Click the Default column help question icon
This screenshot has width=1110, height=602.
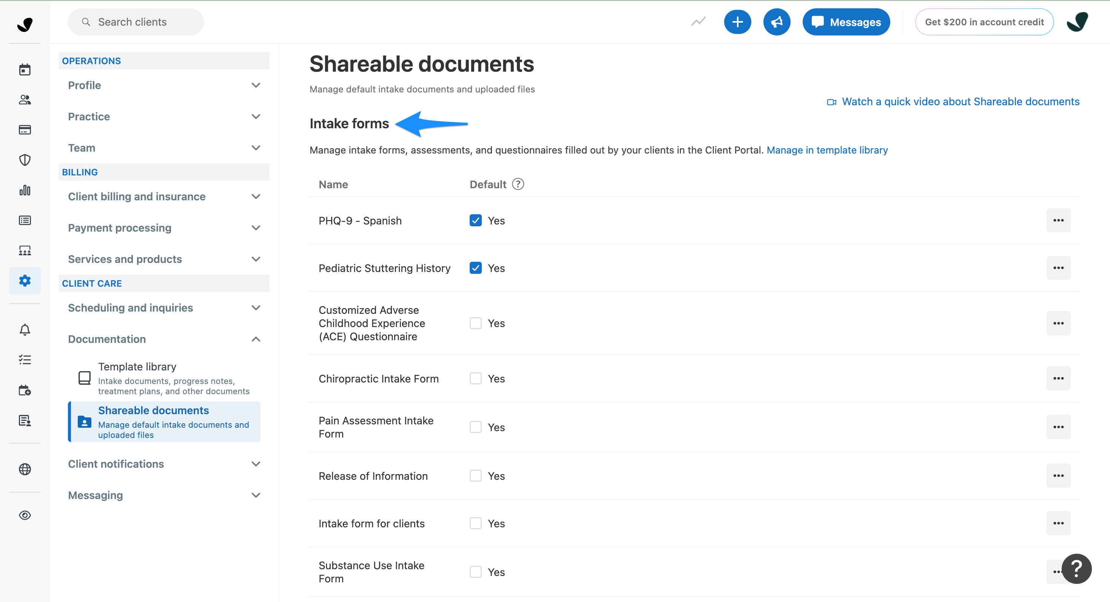518,184
